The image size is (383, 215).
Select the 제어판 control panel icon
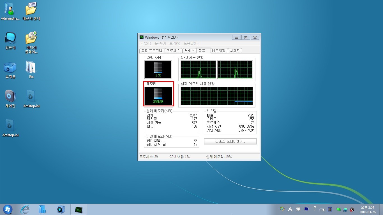point(10,99)
